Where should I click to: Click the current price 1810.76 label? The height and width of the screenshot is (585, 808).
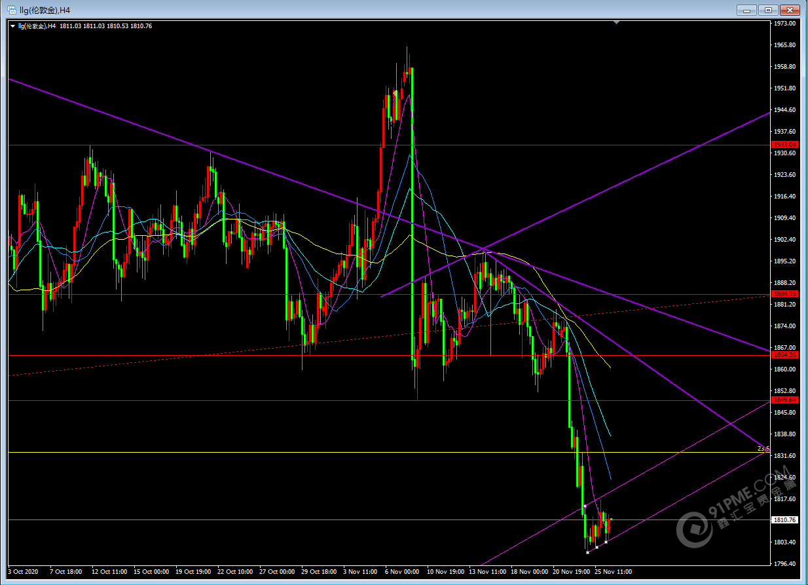pos(784,520)
